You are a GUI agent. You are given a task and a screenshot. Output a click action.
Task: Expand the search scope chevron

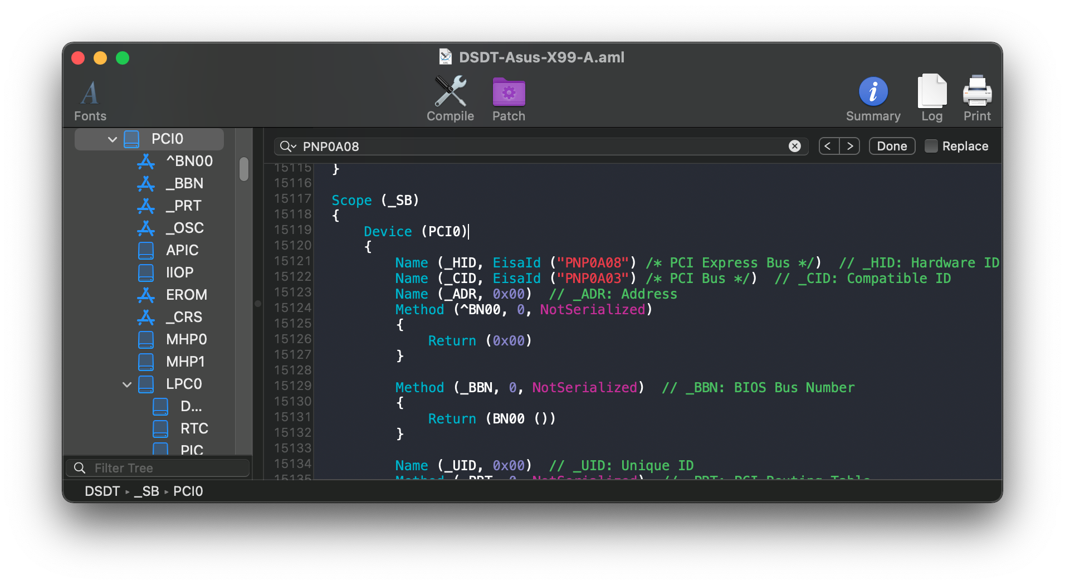(x=294, y=147)
